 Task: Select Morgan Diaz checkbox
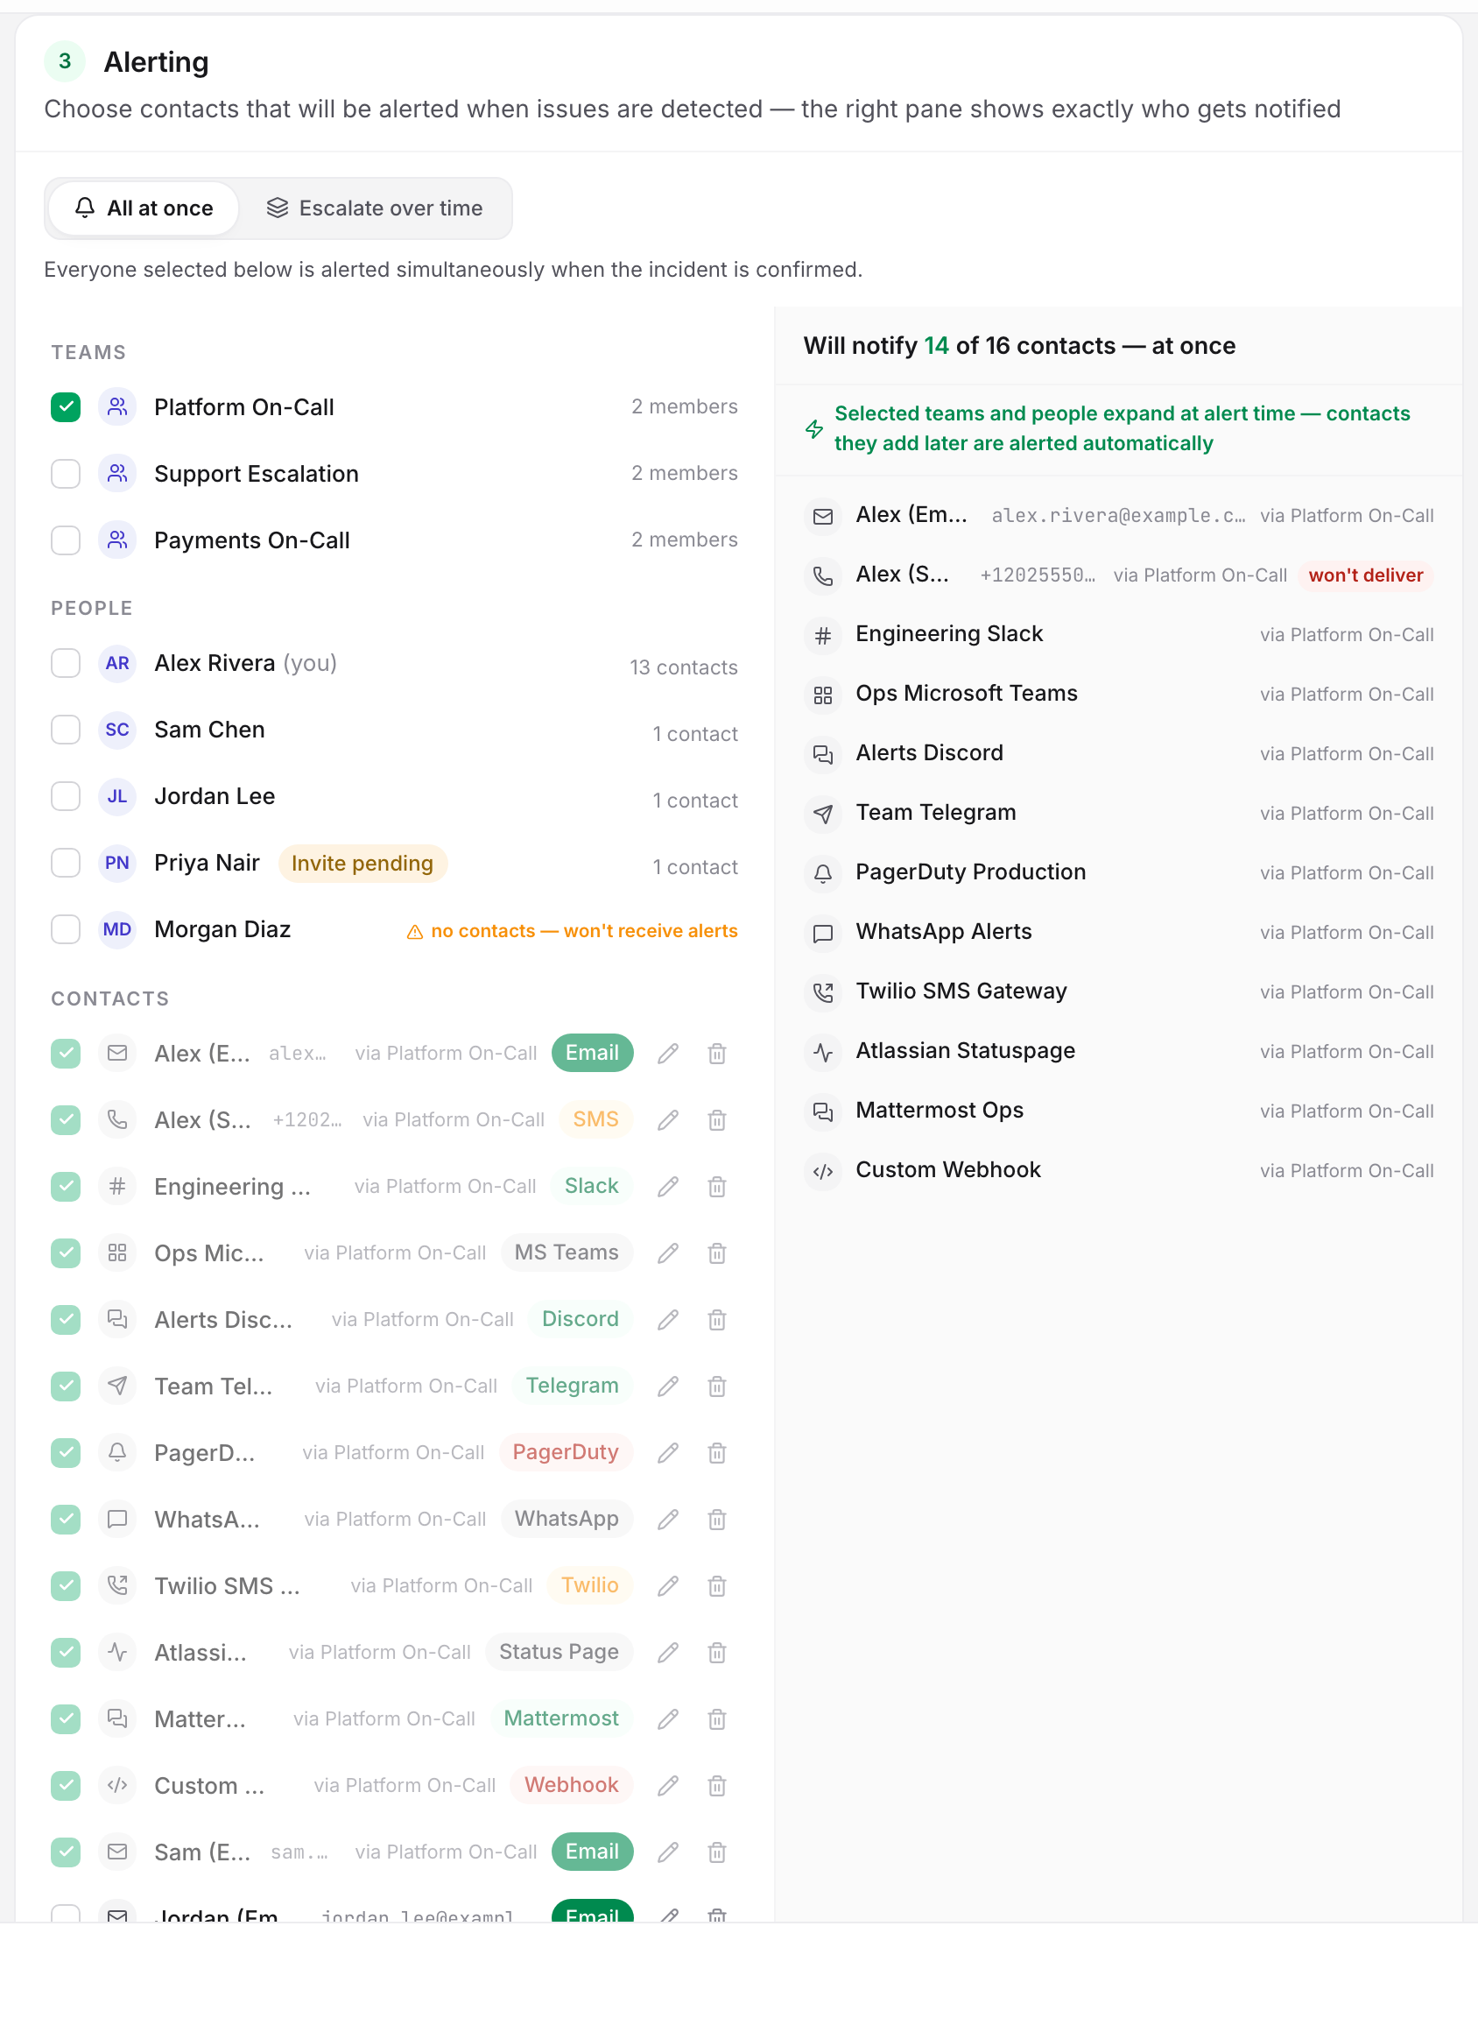pyautogui.click(x=66, y=929)
